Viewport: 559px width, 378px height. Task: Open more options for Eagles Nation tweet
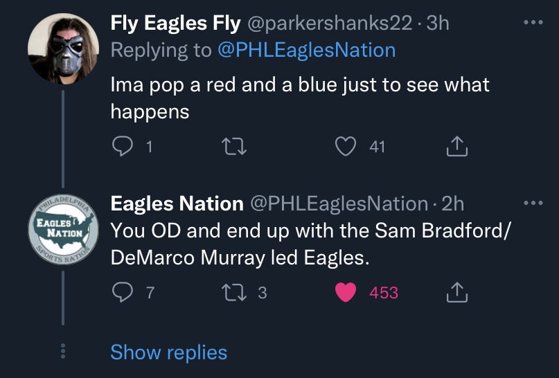[x=533, y=204]
